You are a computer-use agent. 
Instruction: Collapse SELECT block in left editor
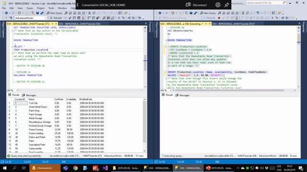tap(12, 47)
